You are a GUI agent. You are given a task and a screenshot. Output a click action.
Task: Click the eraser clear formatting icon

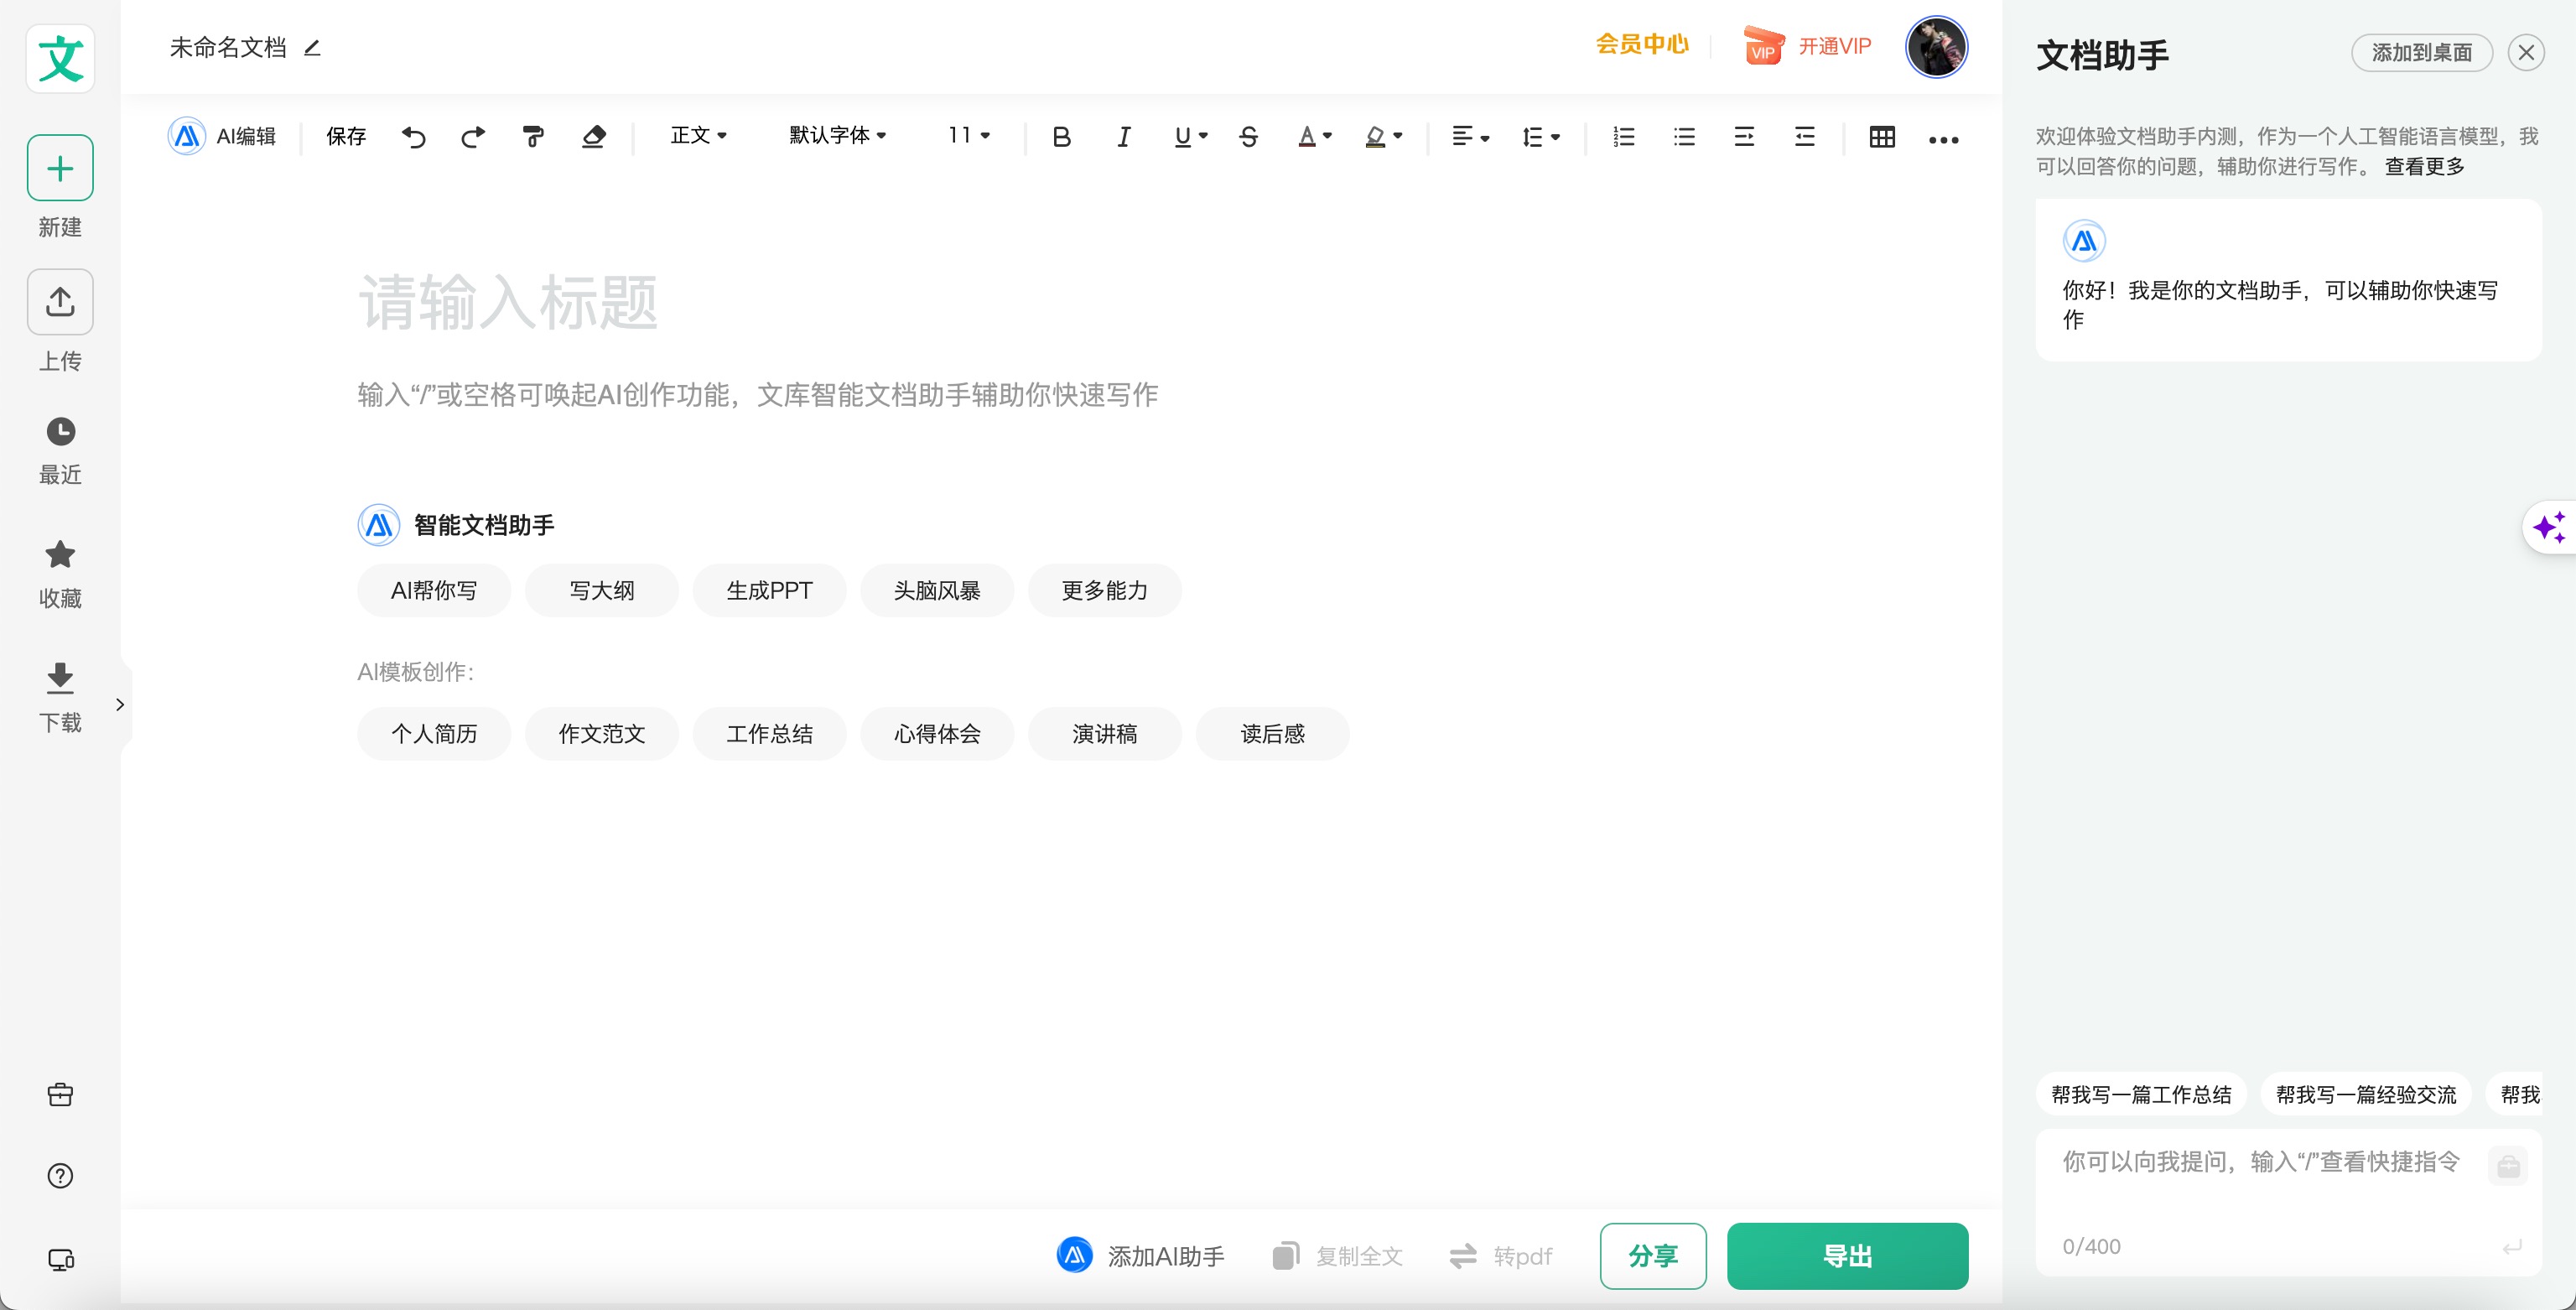coord(594,137)
